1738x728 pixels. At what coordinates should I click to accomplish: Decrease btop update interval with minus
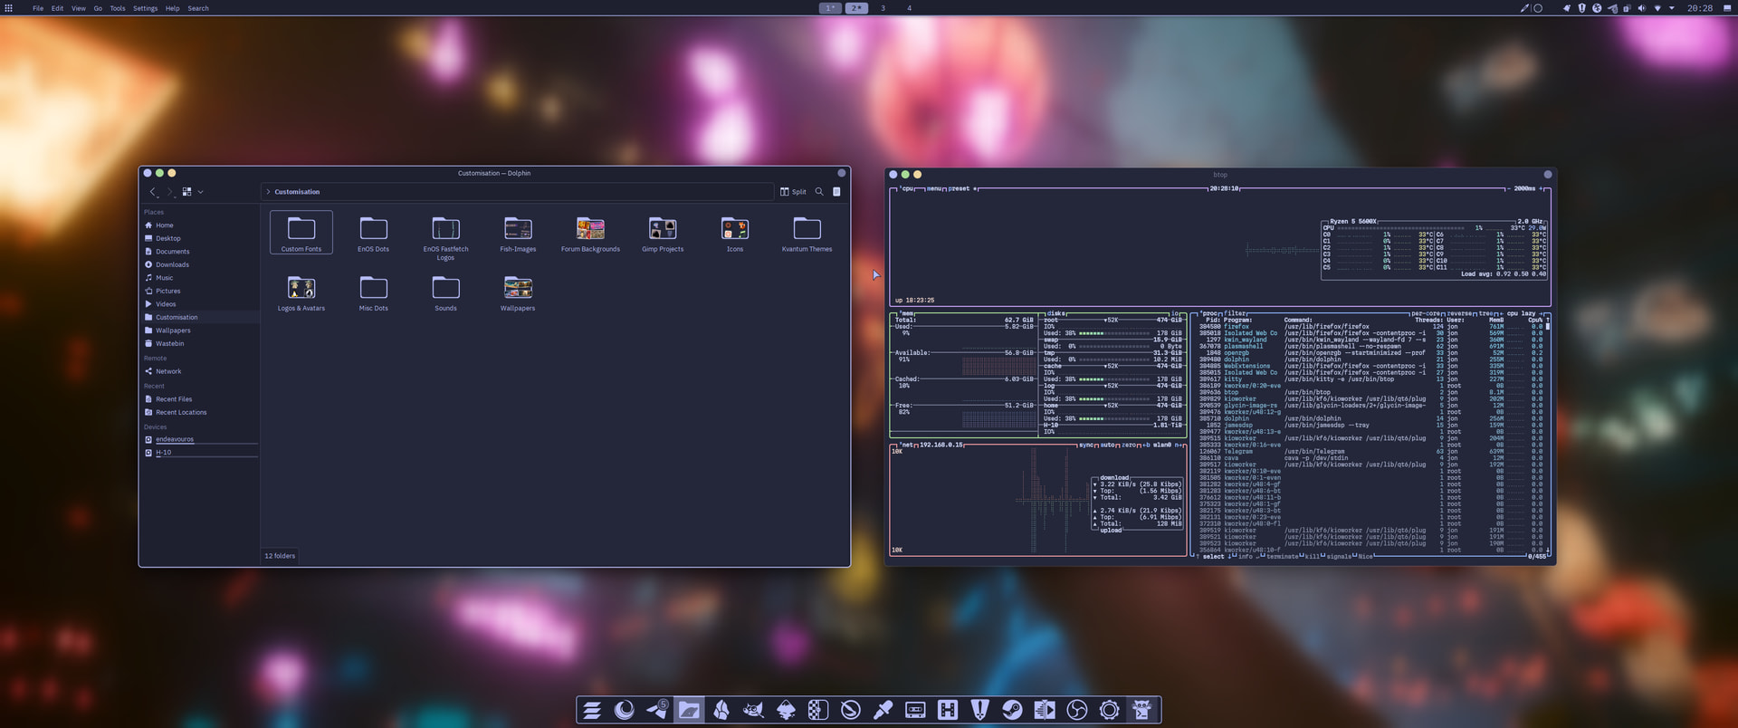[x=1509, y=188]
